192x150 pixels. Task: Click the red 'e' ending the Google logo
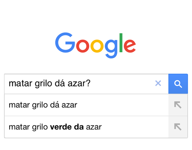pyautogui.click(x=130, y=46)
